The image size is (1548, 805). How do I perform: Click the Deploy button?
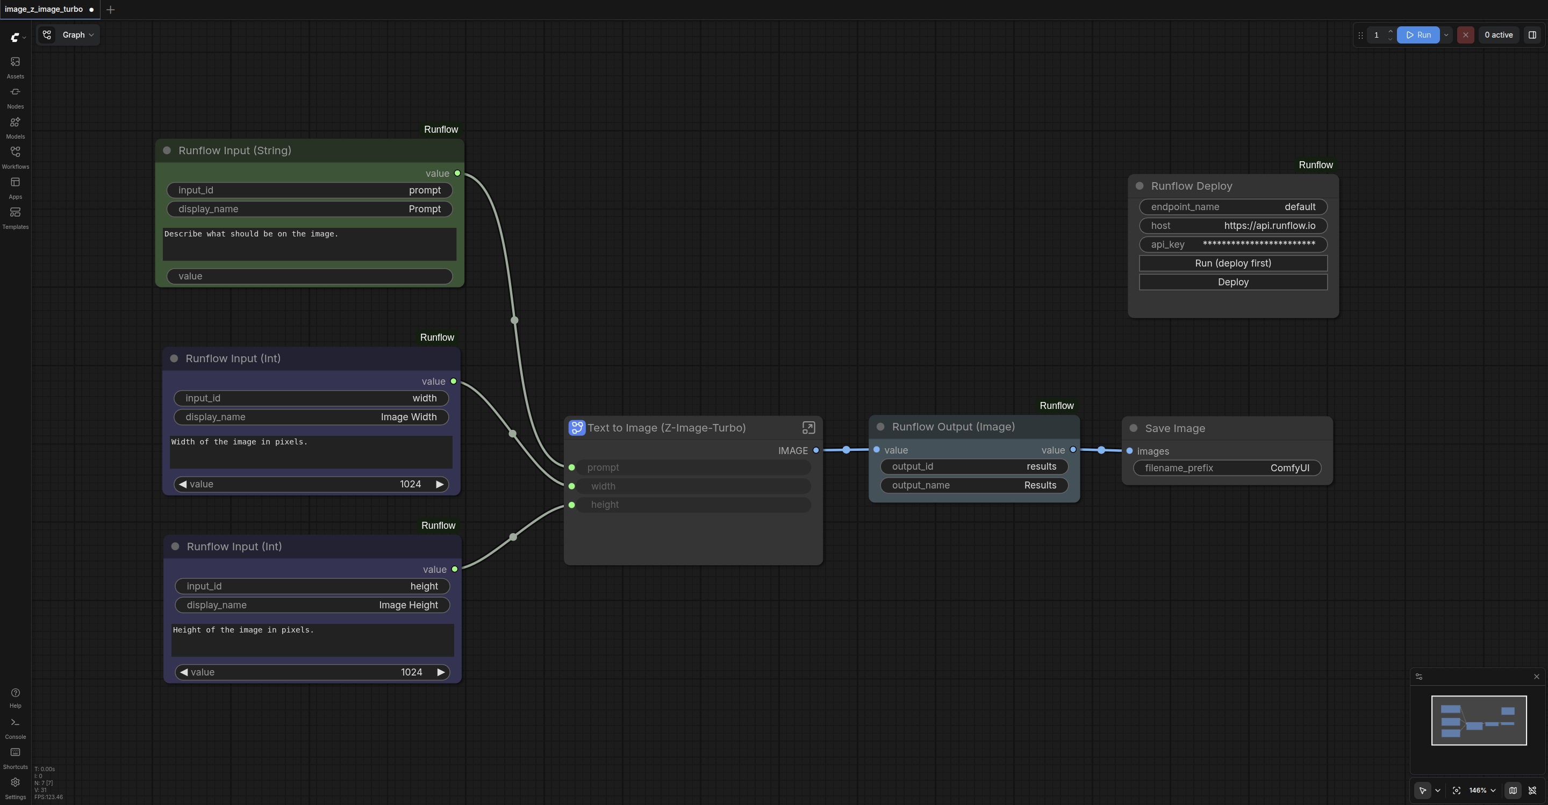(1233, 282)
